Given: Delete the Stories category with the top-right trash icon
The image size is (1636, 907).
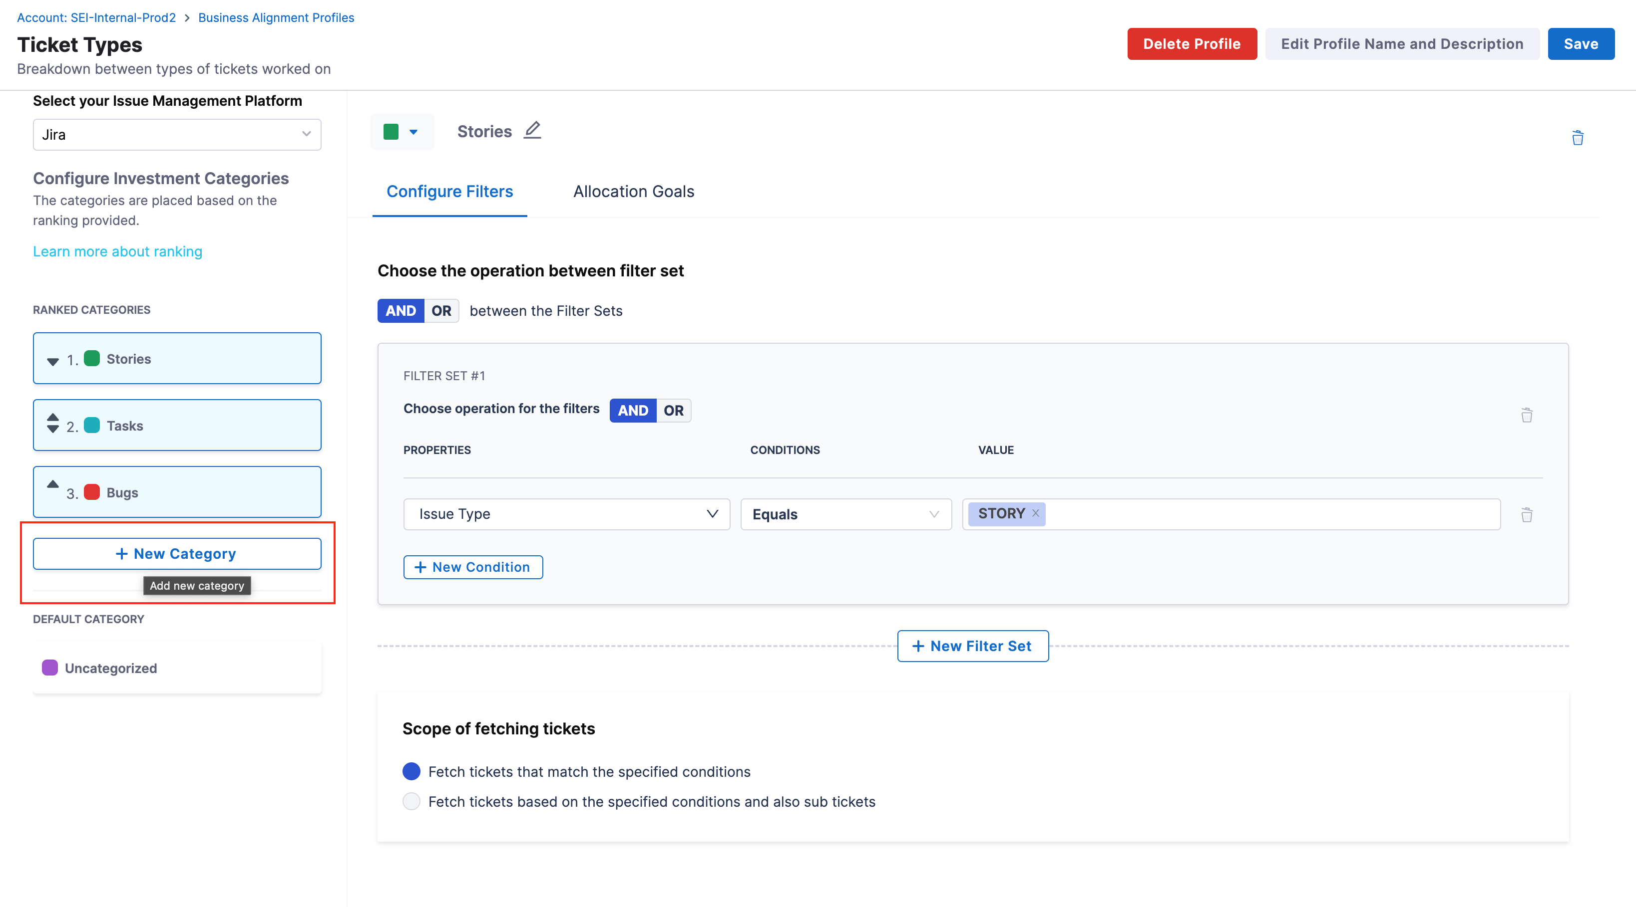Looking at the screenshot, I should point(1577,138).
